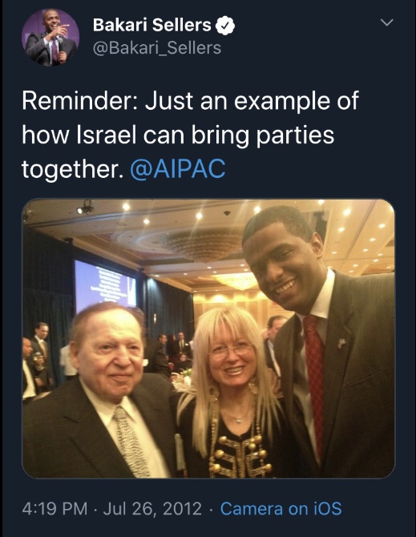The width and height of the screenshot is (416, 537).
Task: Click the lapel pin on dark suit
Action: point(341,343)
